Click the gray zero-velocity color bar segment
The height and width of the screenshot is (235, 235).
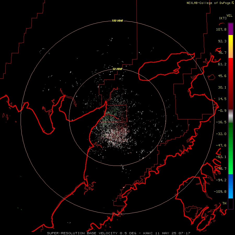pos(231,116)
